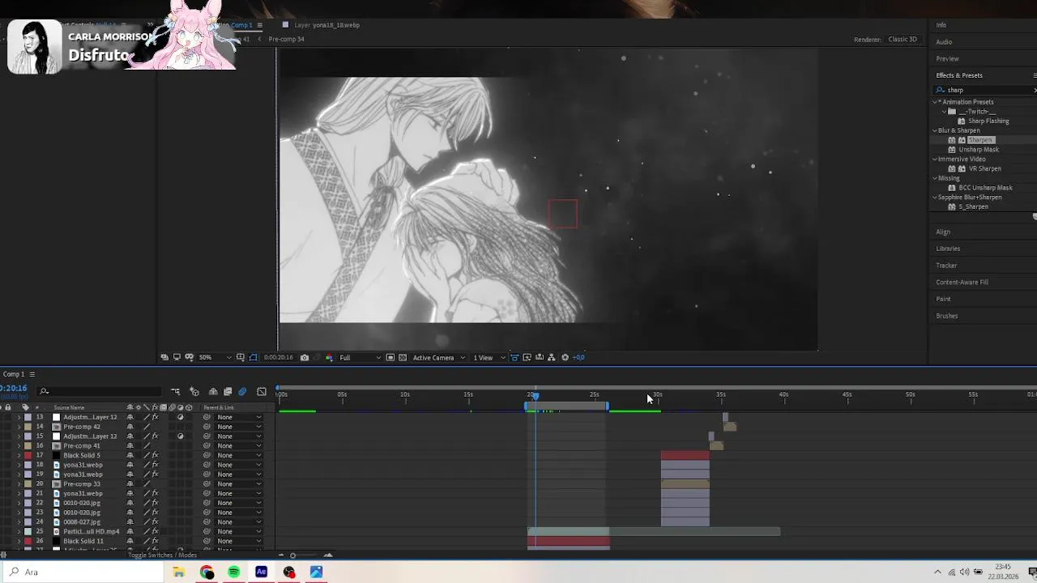1037x583 pixels.
Task: Open parent dropdown for layer 25 Particles mp4
Action: point(239,532)
